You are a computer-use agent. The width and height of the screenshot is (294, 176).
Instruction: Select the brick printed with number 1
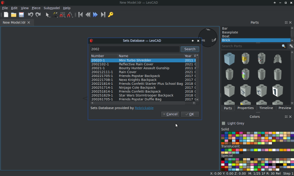coord(277,91)
